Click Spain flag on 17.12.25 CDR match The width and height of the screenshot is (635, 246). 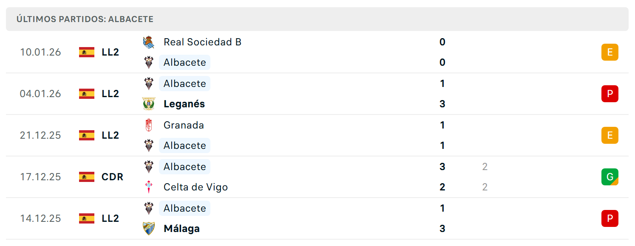87,177
